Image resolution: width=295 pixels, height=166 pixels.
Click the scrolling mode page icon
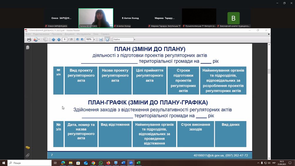click(x=101, y=39)
